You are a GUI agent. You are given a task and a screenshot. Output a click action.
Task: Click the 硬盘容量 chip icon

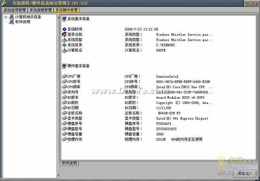pos(64,134)
